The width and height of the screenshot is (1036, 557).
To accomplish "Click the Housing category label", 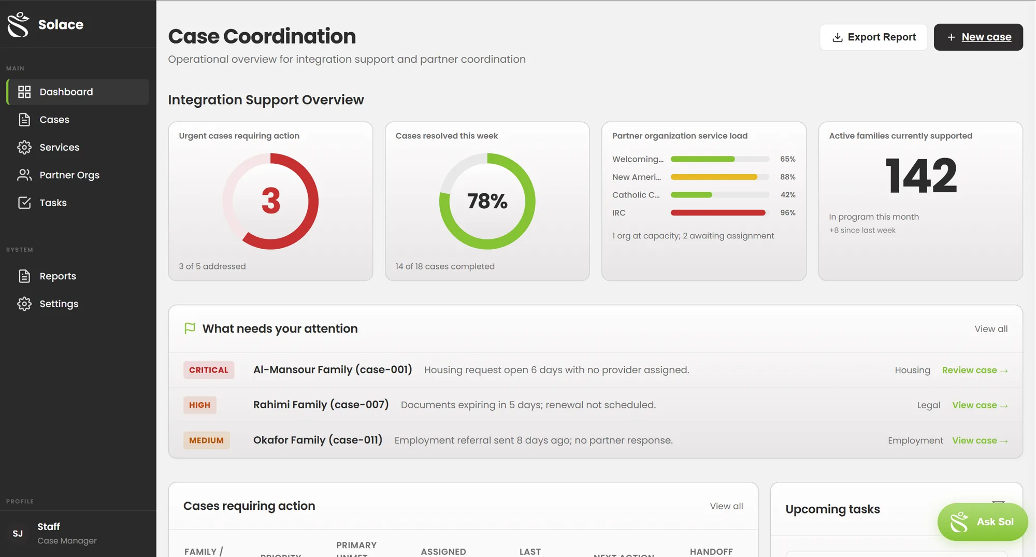I will tap(912, 370).
